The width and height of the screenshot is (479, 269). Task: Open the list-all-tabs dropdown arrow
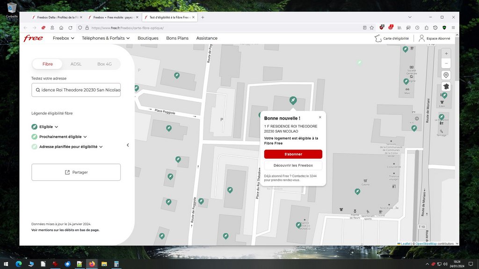click(410, 17)
